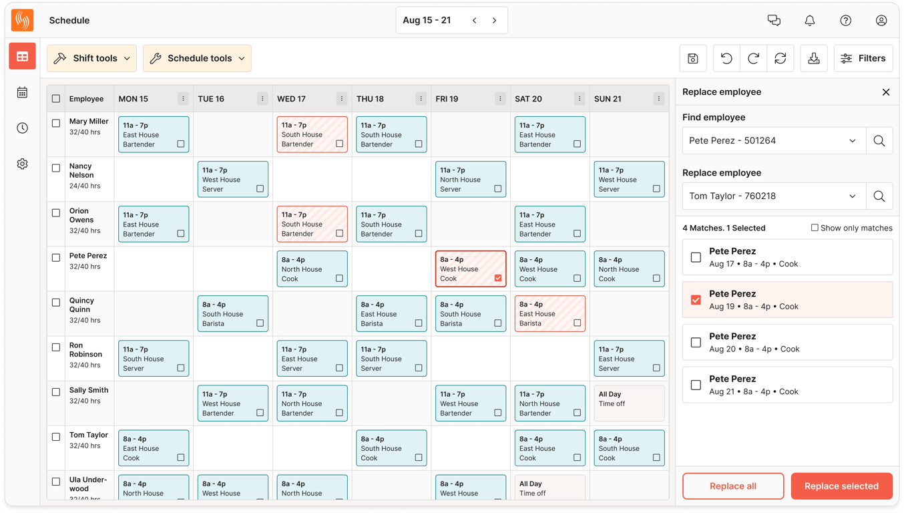Click the Ron Robinson employee name
This screenshot has width=904, height=513.
85,350
